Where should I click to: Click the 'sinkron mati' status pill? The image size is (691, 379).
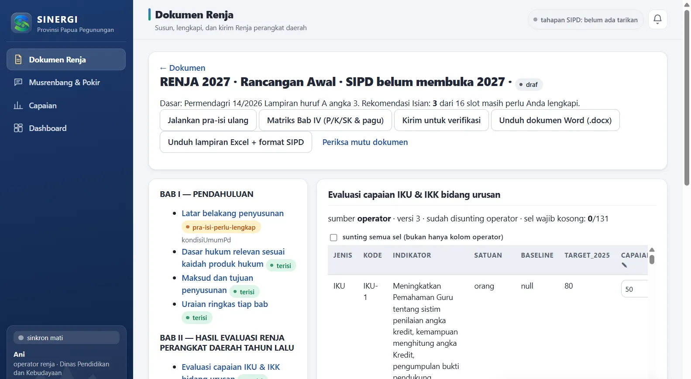pos(66,338)
